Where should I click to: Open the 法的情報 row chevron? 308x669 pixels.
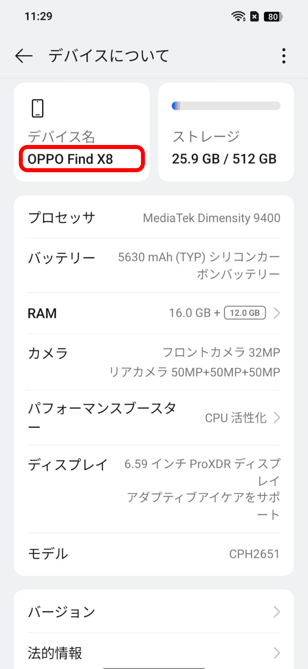277,653
